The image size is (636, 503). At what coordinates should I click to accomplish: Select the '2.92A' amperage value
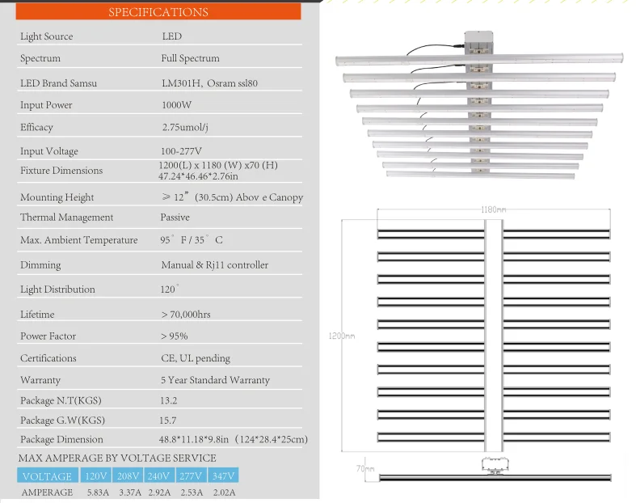159,492
